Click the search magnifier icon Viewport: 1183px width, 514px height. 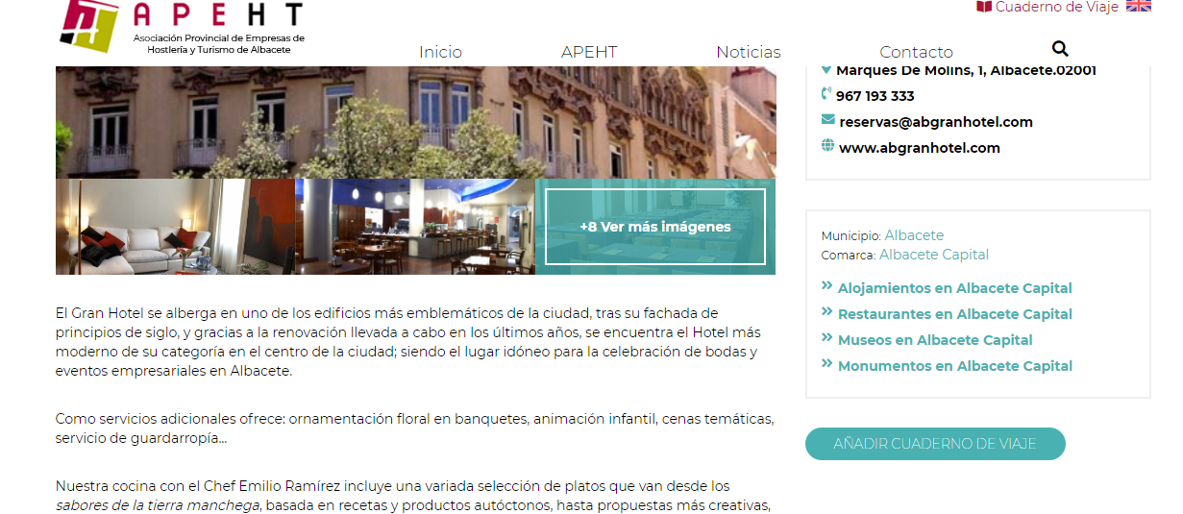coord(1060,49)
